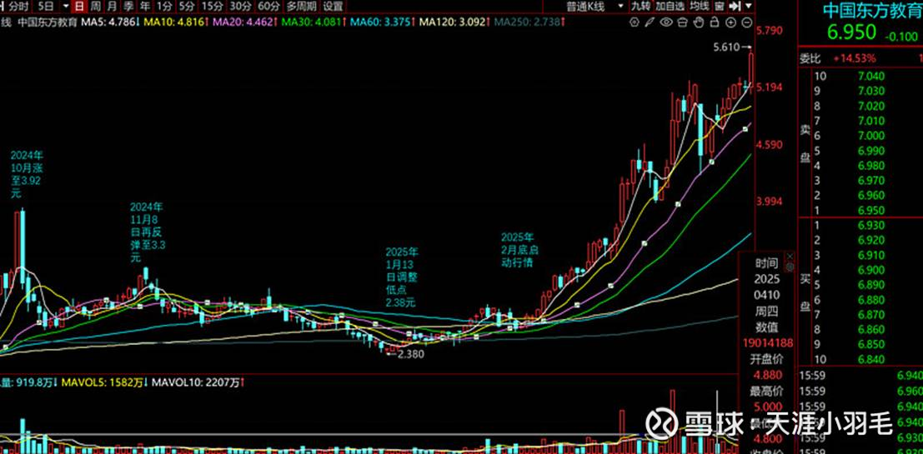The height and width of the screenshot is (454, 923).
Task: Open the 多周期 multi-period view
Action: click(x=301, y=7)
